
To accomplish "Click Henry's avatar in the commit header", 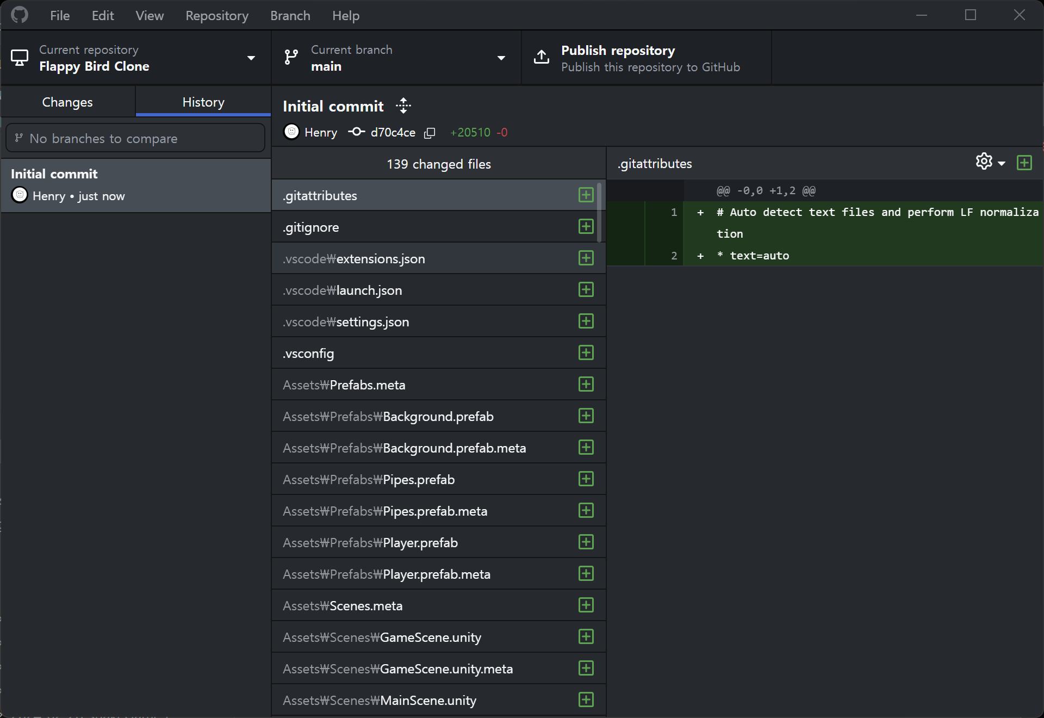I will coord(292,132).
